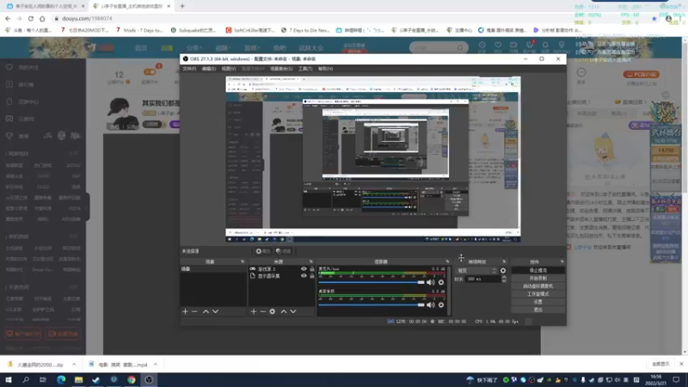The height and width of the screenshot is (387, 688).
Task: Expand options for the .zip download
Action: 74,365
